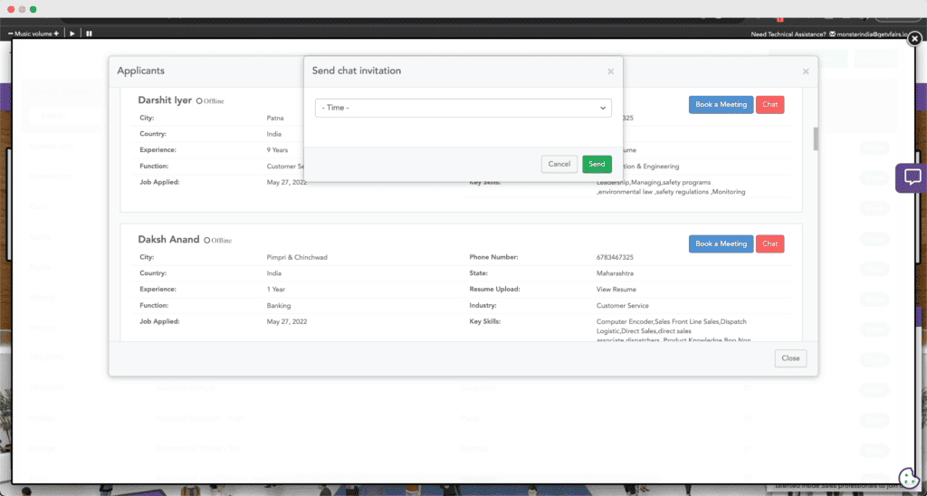
Task: Close the Applicants panel using the X icon
Action: click(806, 71)
